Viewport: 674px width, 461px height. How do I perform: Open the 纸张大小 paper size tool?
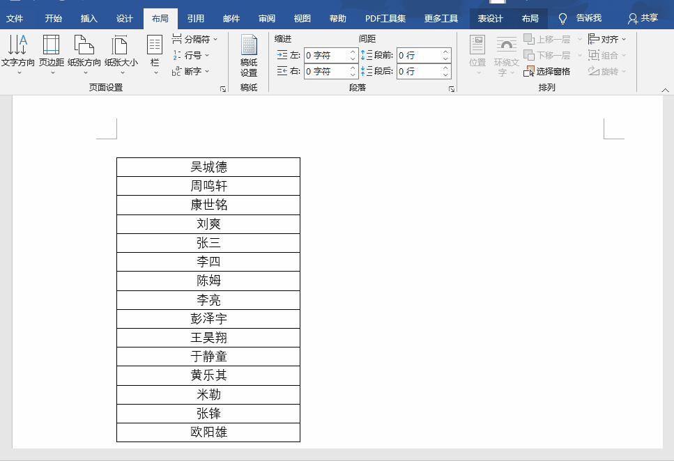pos(121,54)
